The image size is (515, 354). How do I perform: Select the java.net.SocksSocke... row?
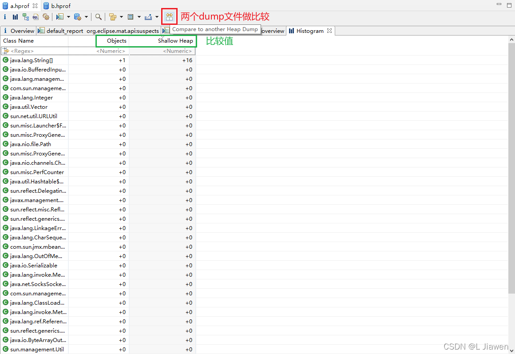click(98, 284)
